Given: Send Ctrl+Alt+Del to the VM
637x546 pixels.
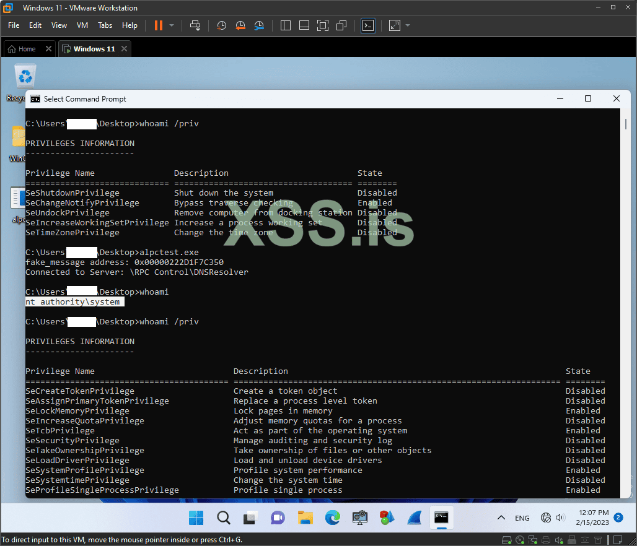Looking at the screenshot, I should point(195,25).
